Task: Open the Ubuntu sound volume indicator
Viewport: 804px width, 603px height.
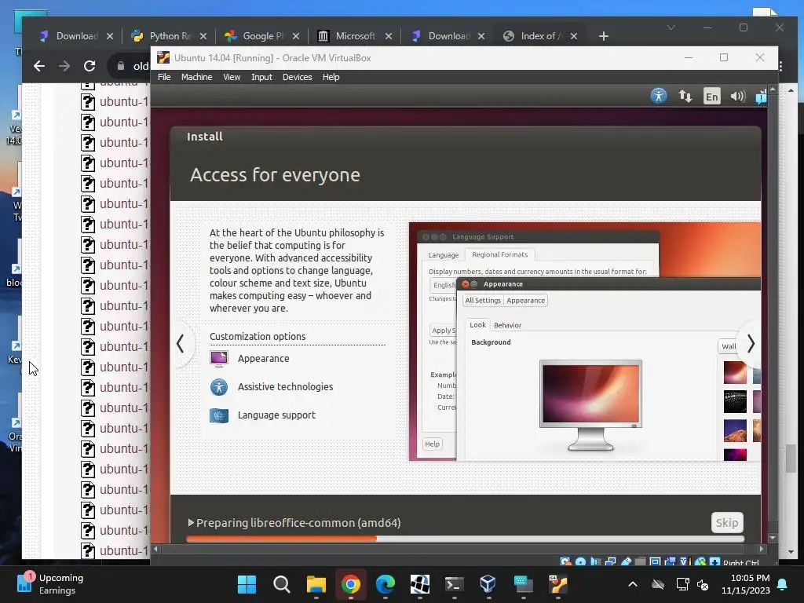Action: coord(737,96)
